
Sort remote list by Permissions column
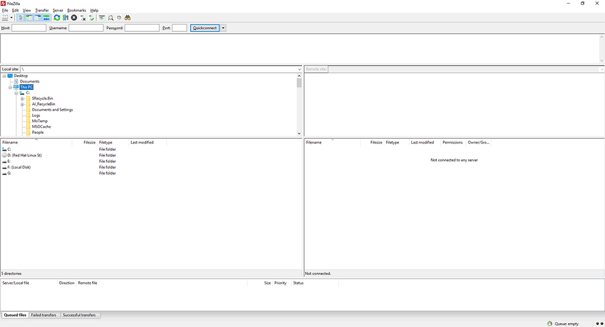point(453,142)
